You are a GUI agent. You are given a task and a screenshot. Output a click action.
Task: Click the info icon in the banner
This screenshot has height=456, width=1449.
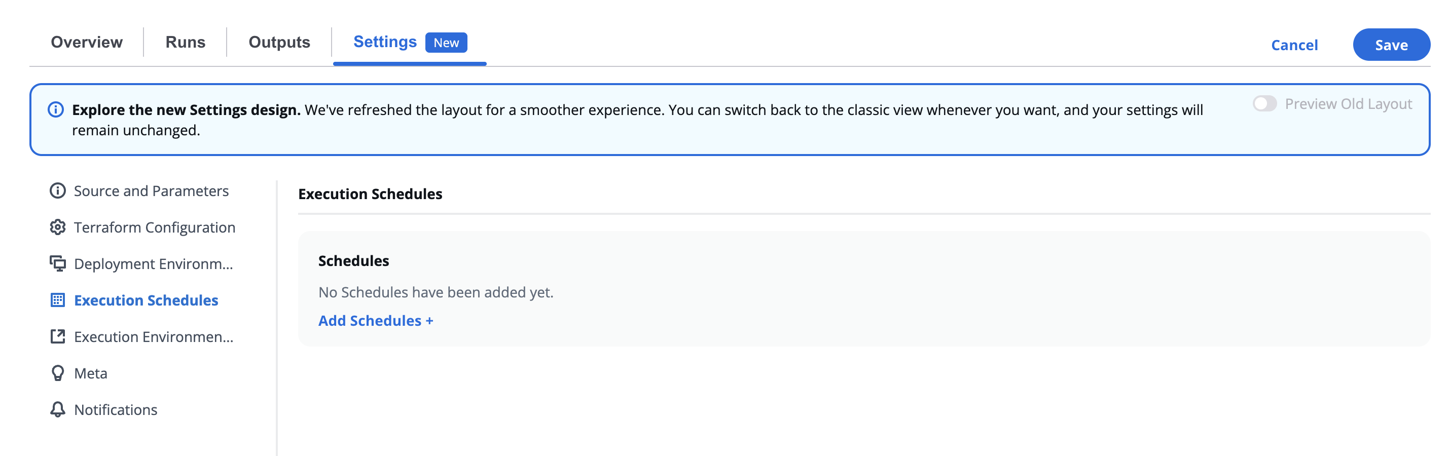(56, 109)
